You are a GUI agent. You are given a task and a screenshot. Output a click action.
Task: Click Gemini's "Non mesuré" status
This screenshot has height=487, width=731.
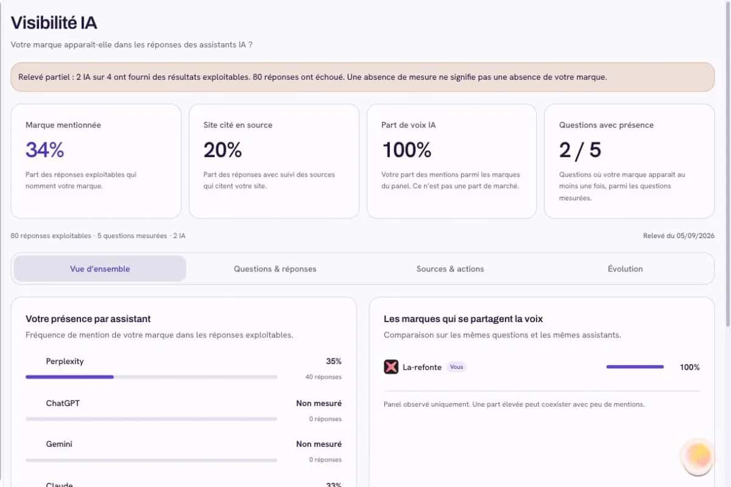pyautogui.click(x=319, y=444)
